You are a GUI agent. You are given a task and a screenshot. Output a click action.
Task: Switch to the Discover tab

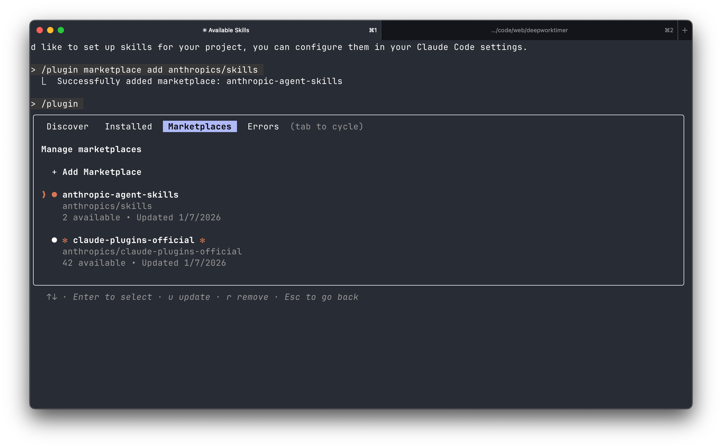pyautogui.click(x=68, y=127)
